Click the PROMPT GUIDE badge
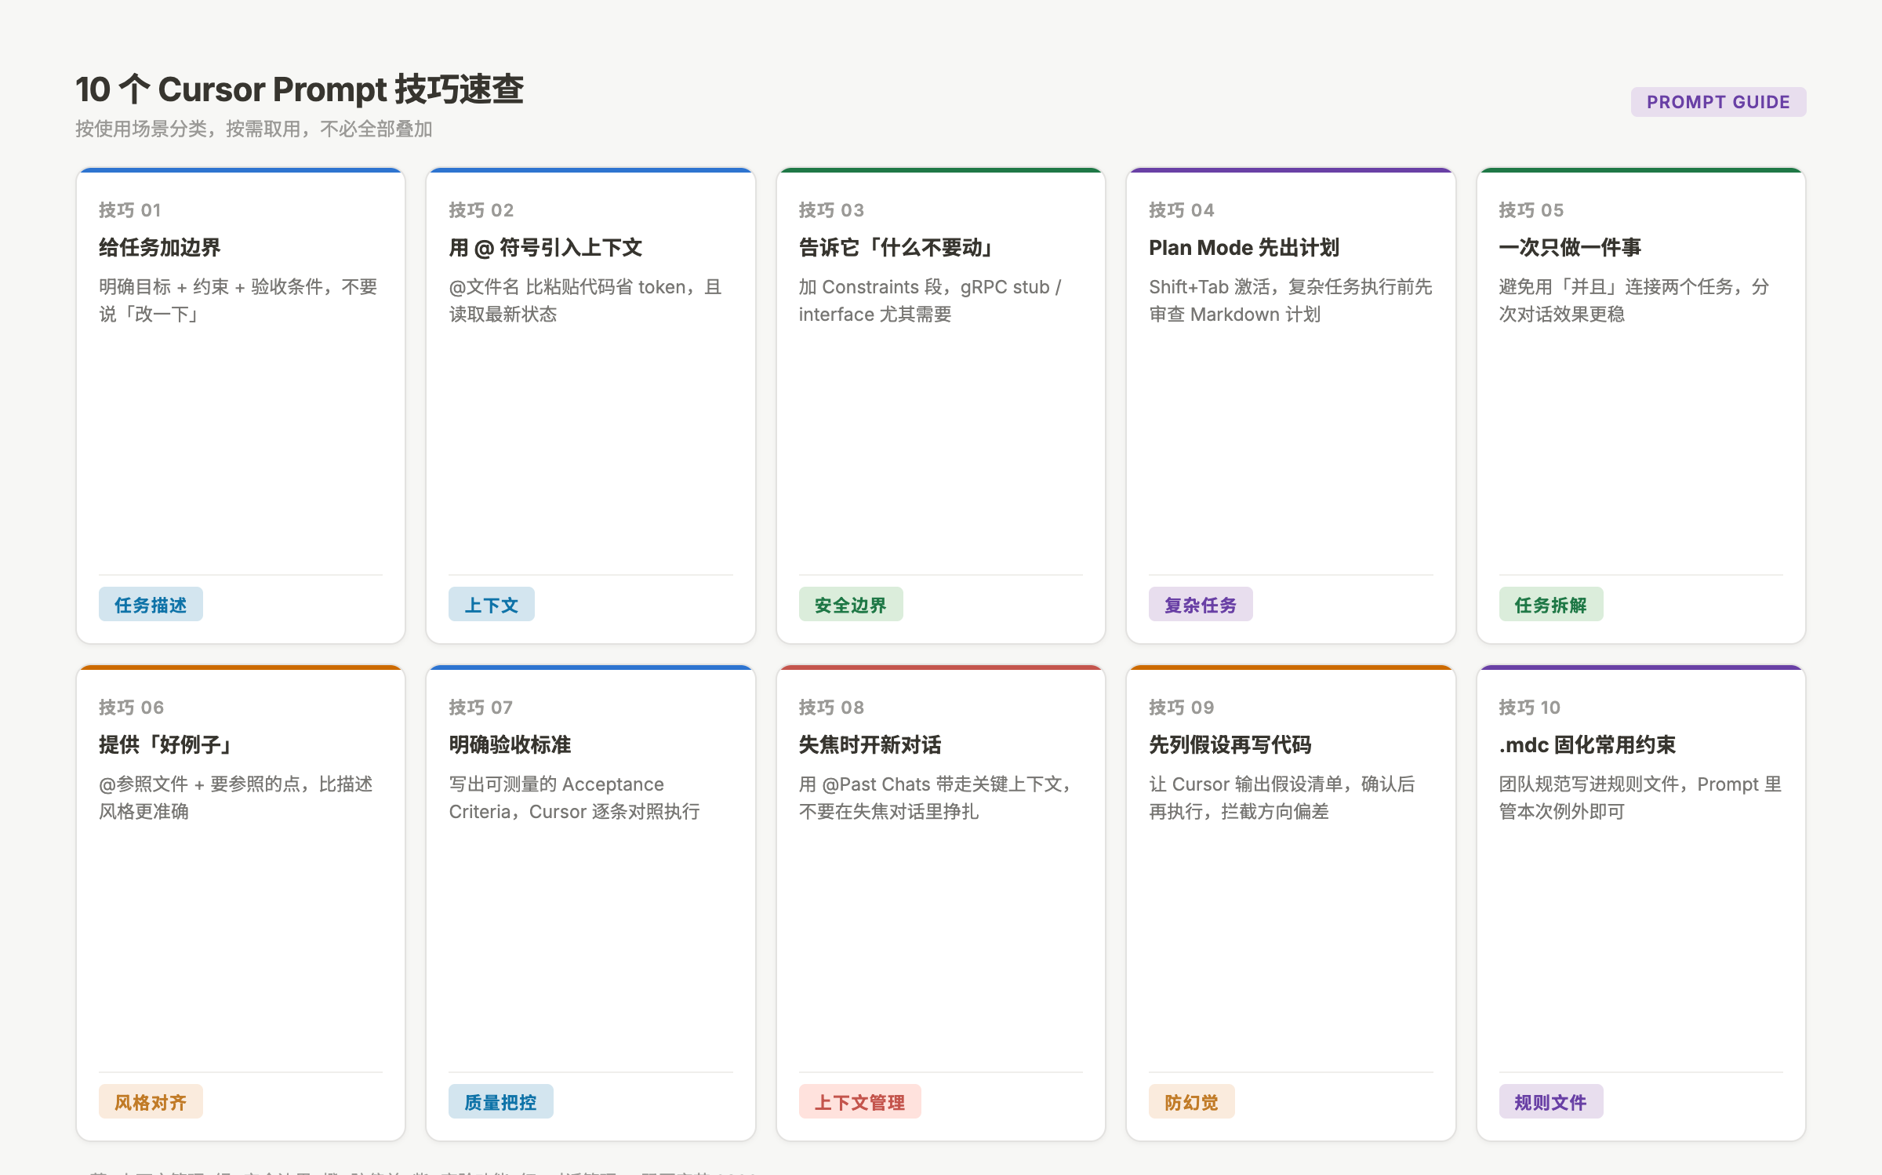The height and width of the screenshot is (1175, 1882). point(1718,102)
